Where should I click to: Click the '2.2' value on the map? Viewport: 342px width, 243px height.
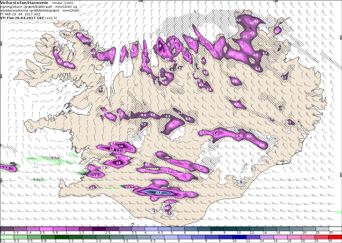point(131,187)
